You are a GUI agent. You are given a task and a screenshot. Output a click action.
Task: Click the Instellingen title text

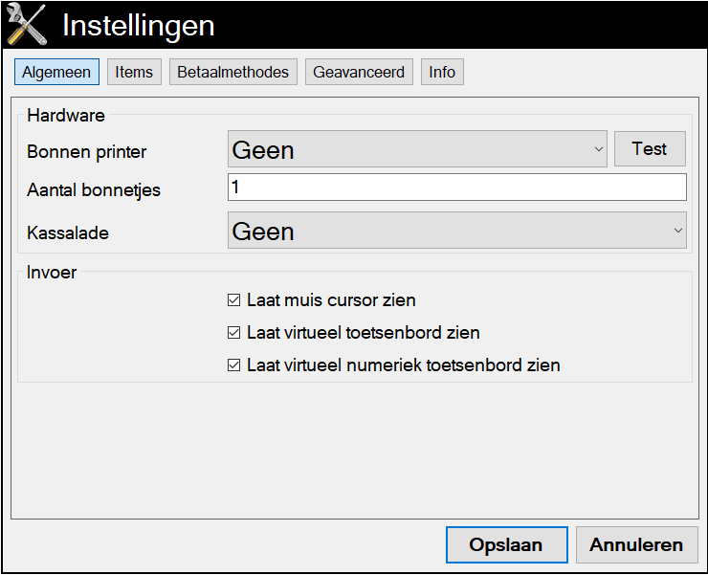point(138,25)
